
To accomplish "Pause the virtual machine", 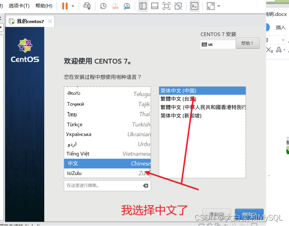I will tap(65, 6).
